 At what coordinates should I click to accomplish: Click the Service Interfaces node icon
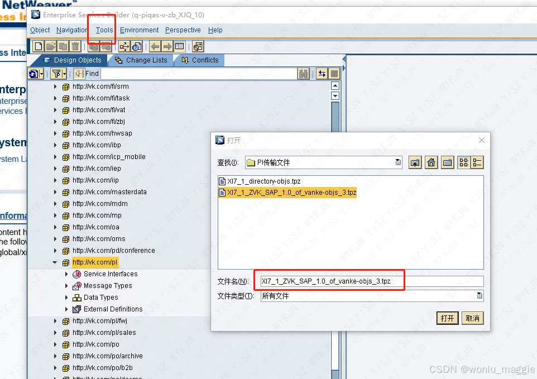pos(77,274)
